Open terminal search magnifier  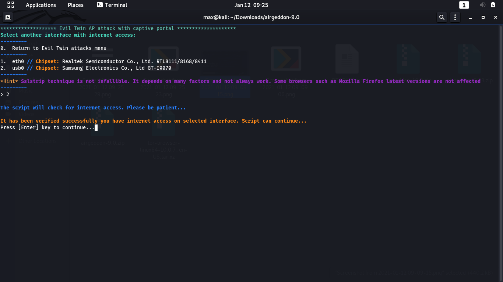tap(442, 17)
